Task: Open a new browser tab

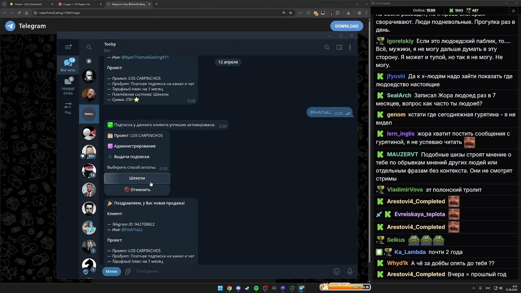Action: point(157,4)
